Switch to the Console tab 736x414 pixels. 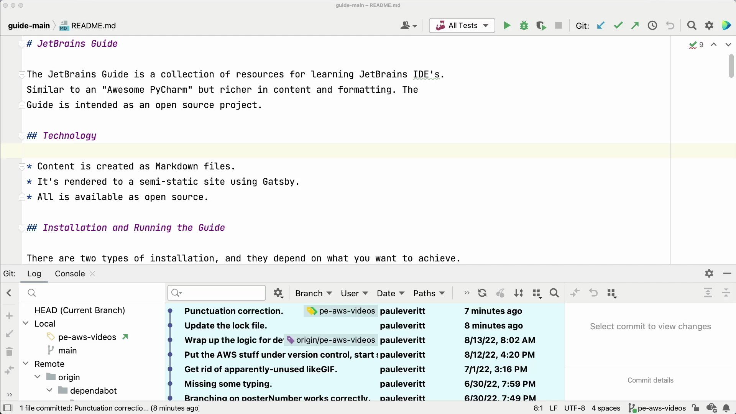point(69,273)
